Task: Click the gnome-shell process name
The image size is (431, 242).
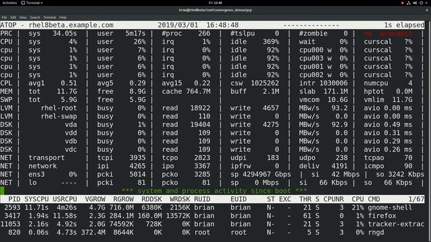Action: pos(390,208)
